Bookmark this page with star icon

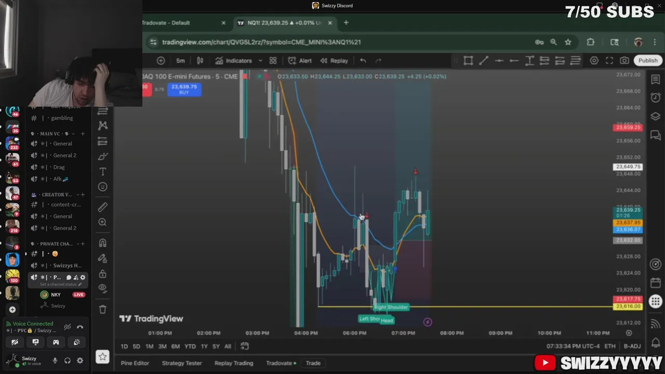tap(568, 42)
